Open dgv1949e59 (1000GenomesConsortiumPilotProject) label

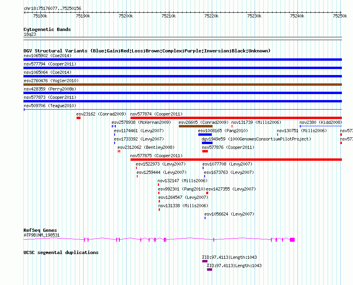pyautogui.click(x=256, y=139)
